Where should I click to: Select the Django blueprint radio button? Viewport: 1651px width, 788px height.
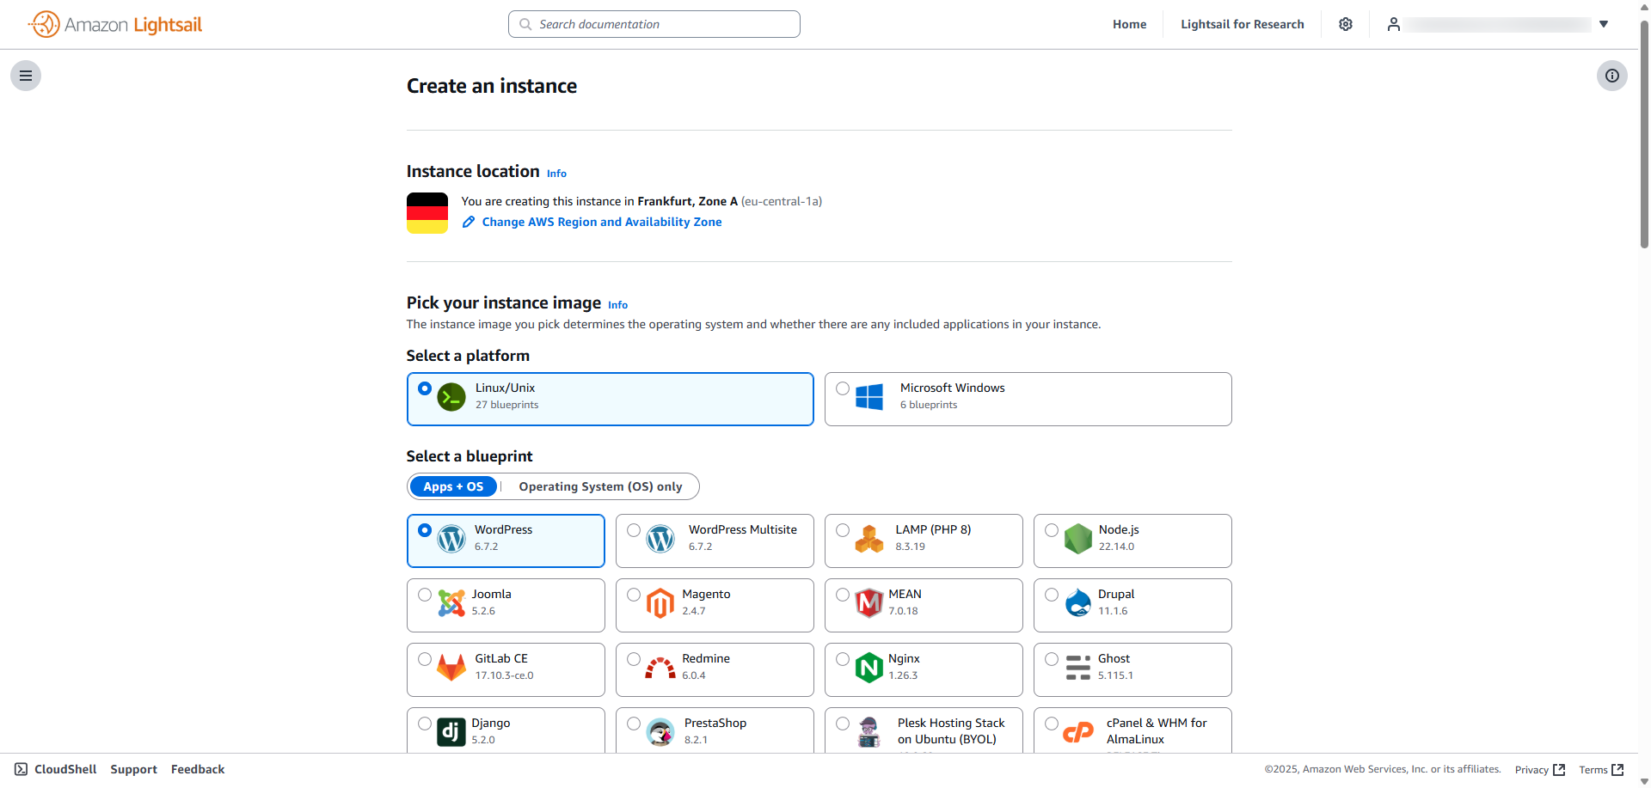(x=425, y=724)
